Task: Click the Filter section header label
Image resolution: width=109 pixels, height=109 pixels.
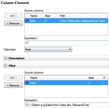Action: [12, 66]
